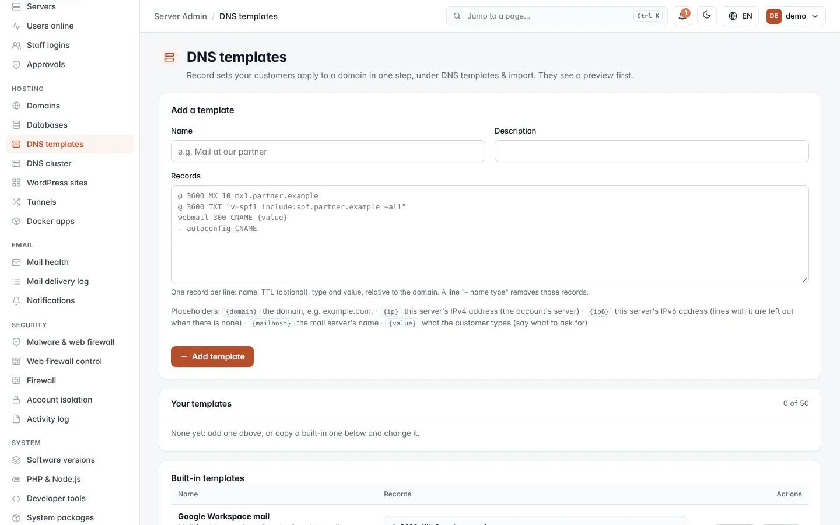Open Activity log in the sidebar

point(69,419)
